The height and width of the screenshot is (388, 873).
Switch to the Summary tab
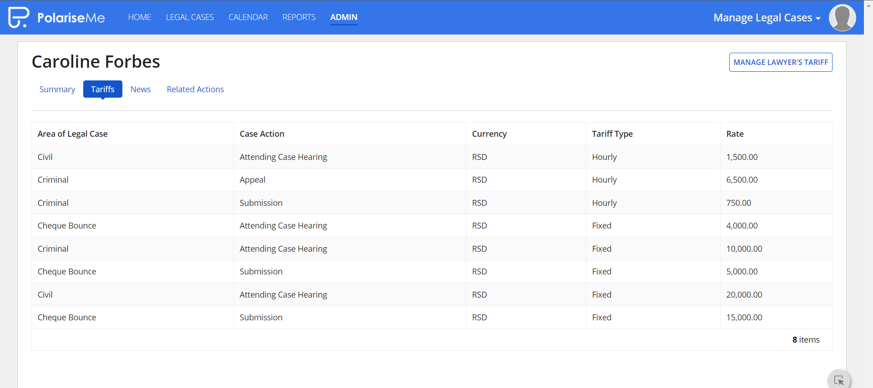point(57,89)
